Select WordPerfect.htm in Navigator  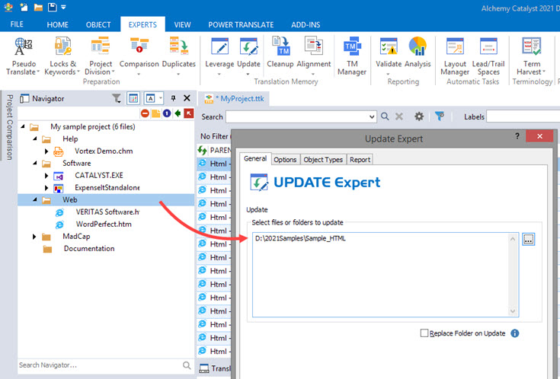104,224
